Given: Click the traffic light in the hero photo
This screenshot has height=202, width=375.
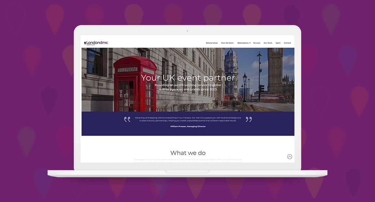Looking at the screenshot, I should point(262,88).
